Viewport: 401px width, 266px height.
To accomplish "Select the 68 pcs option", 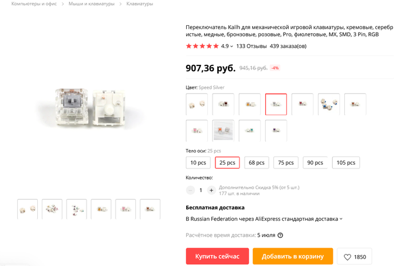I will (256, 162).
